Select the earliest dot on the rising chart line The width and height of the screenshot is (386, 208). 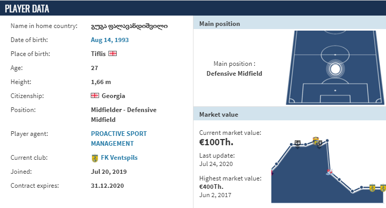click(277, 164)
